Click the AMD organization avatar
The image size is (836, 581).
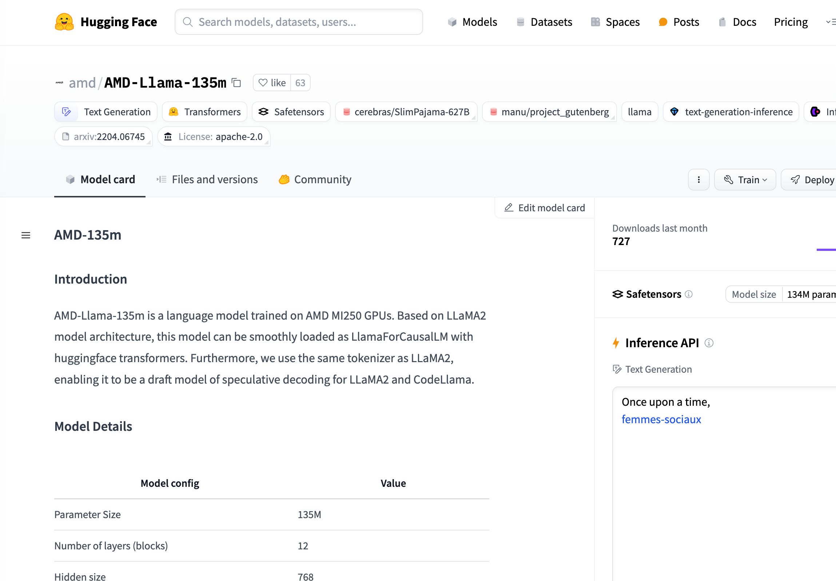pyautogui.click(x=59, y=83)
